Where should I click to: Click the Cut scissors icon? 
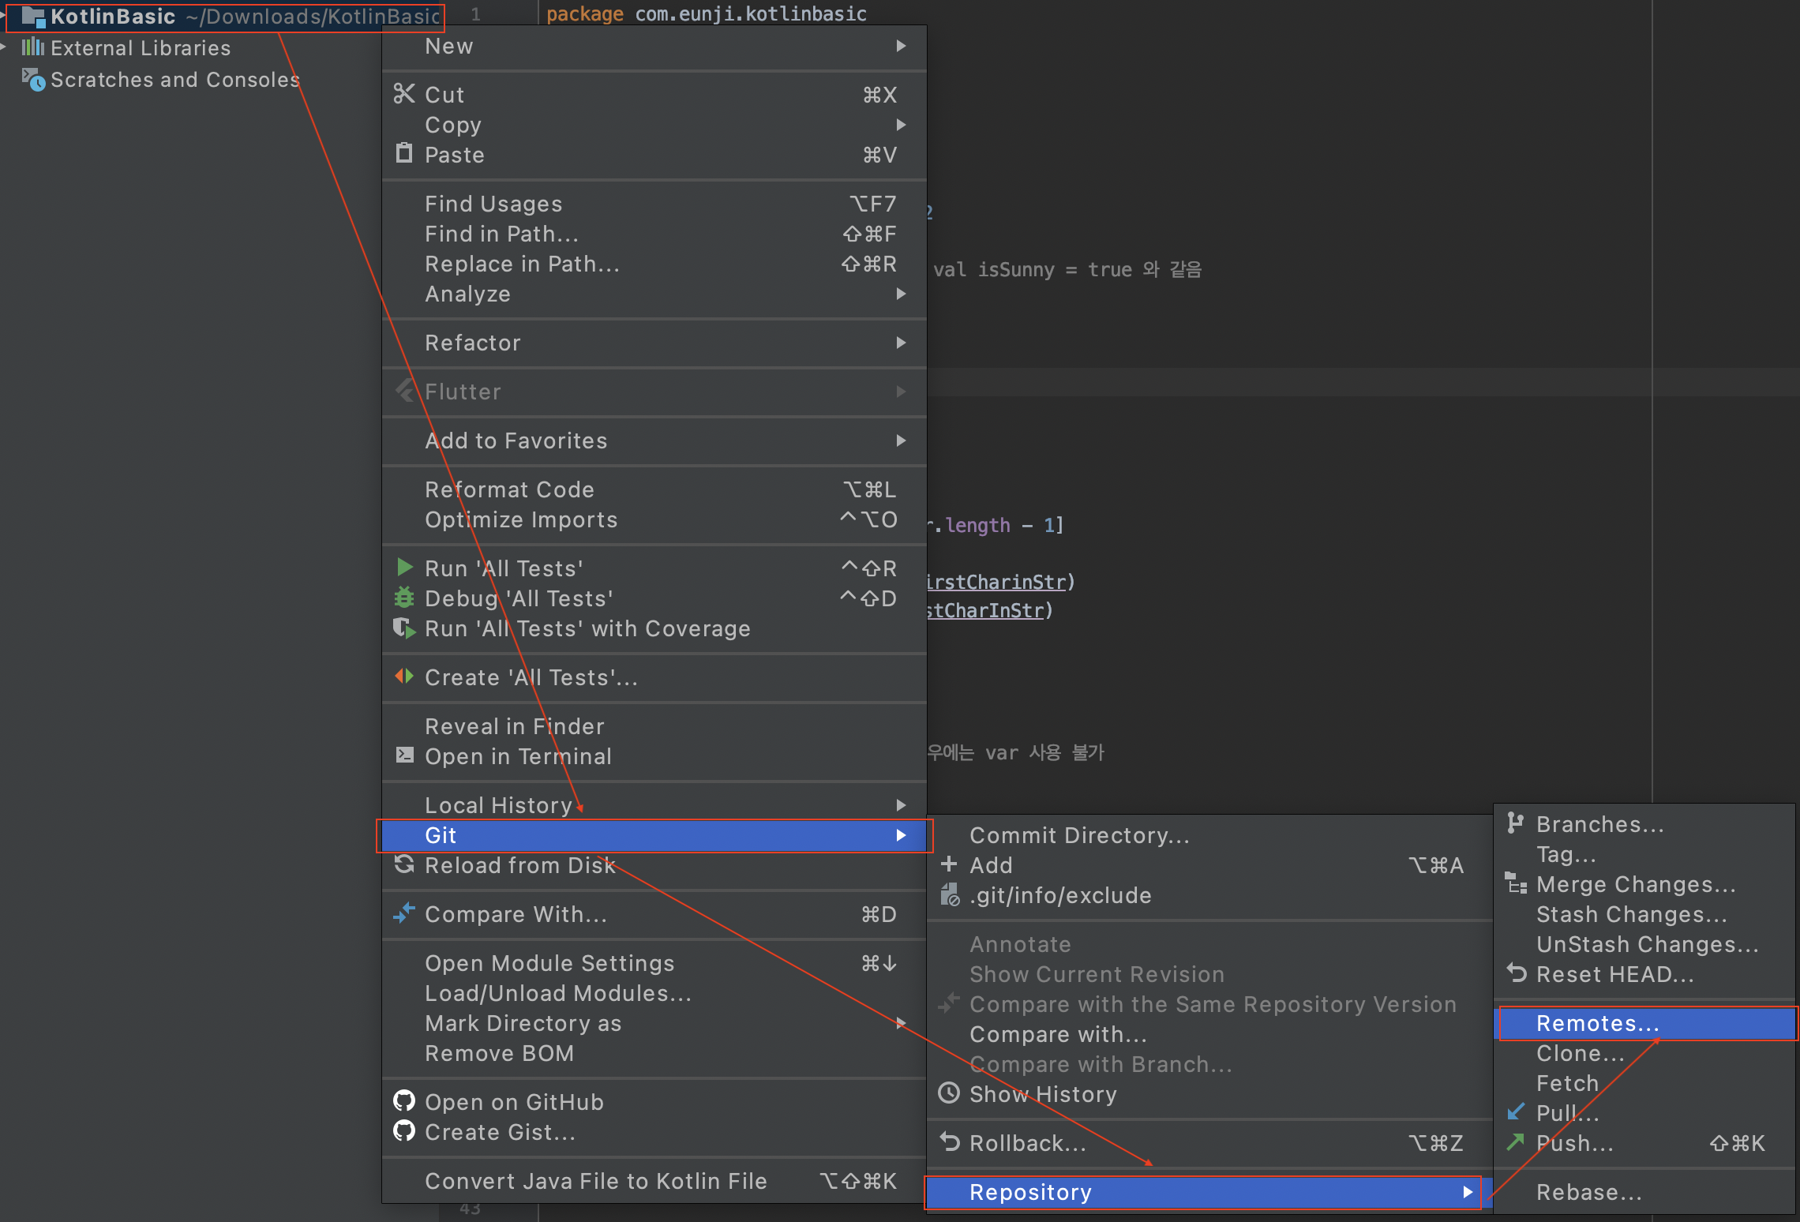[x=404, y=94]
